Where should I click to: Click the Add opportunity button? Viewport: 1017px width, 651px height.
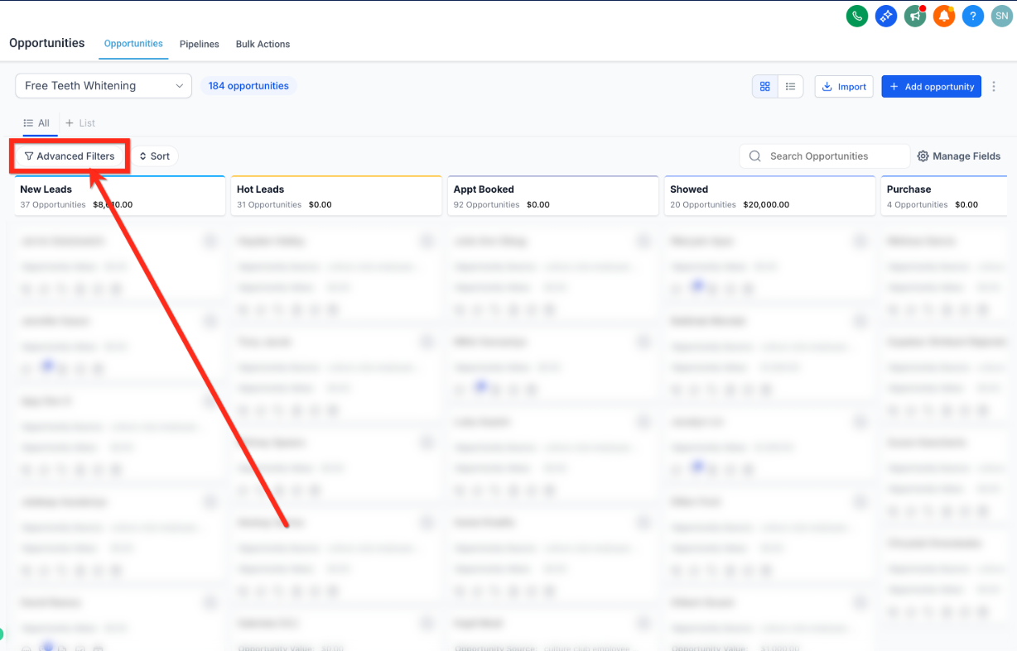[x=931, y=86]
